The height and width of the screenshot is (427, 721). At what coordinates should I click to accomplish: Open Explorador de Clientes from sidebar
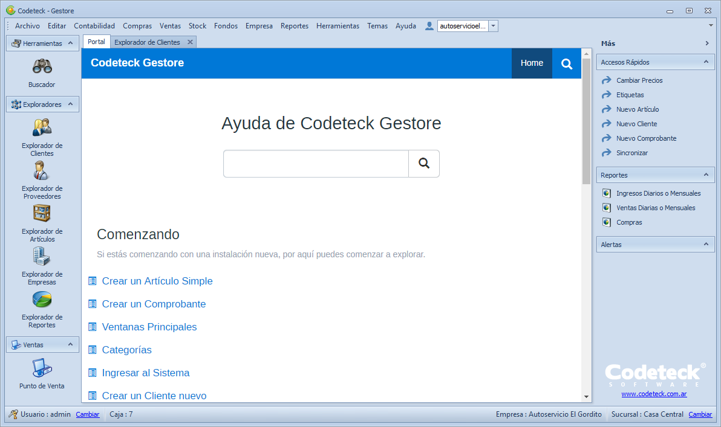(x=42, y=127)
